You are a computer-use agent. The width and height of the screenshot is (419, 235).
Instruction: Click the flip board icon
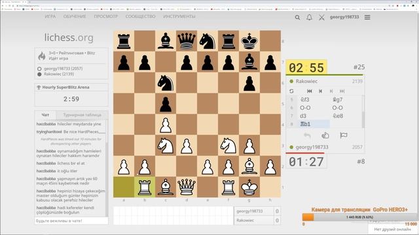tap(291, 91)
